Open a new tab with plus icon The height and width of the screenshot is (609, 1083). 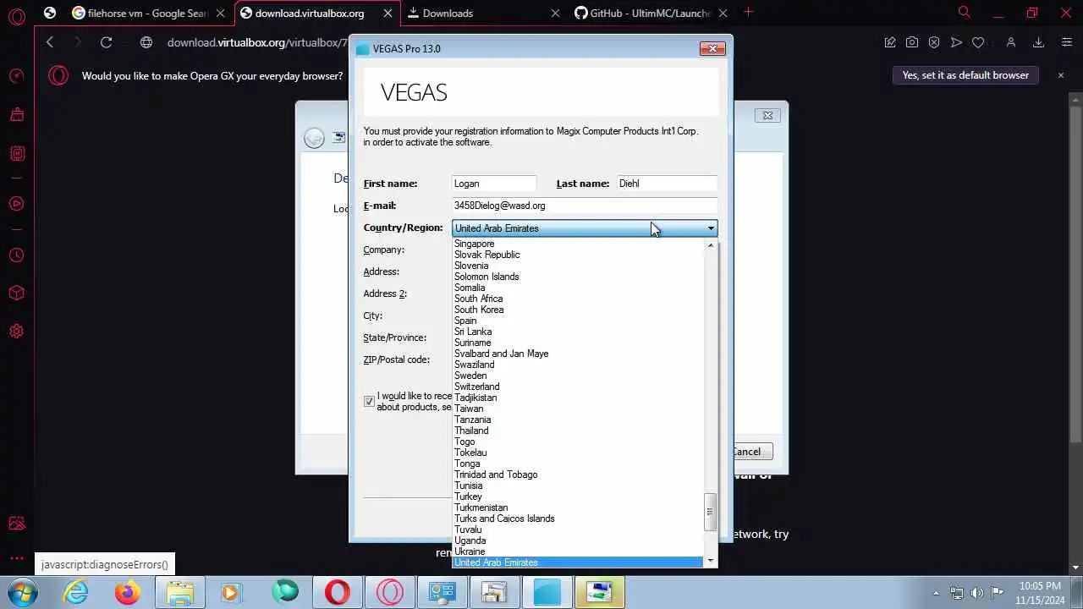coord(748,13)
